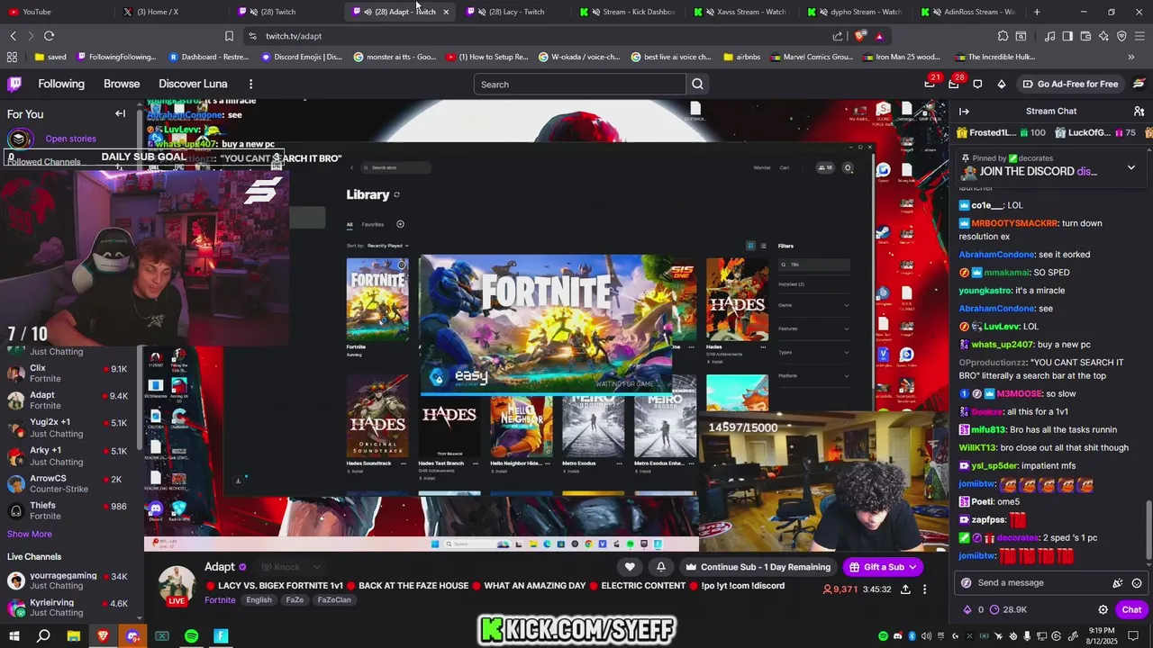Screen dimensions: 1153x648
Task: Toggle follow heart for Adapt
Action: (x=630, y=567)
